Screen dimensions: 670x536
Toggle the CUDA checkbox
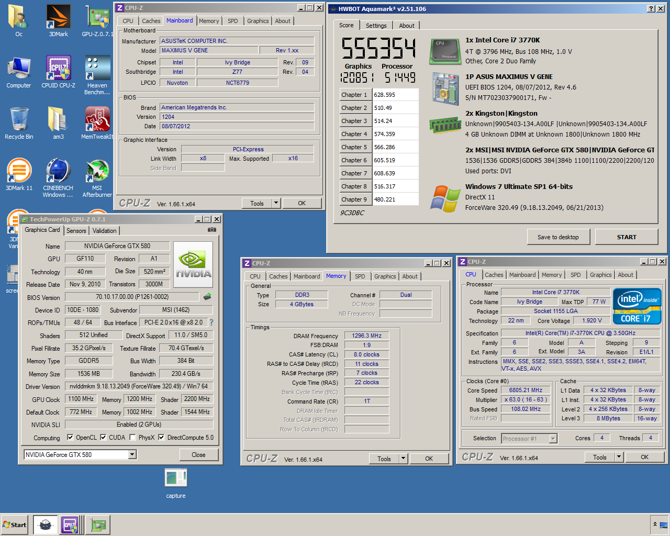(x=103, y=437)
